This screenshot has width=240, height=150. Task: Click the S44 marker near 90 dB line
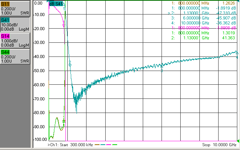[x=64, y=121]
